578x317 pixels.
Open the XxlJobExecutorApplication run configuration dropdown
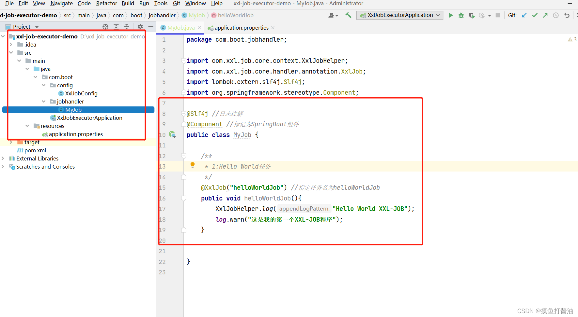coord(400,15)
